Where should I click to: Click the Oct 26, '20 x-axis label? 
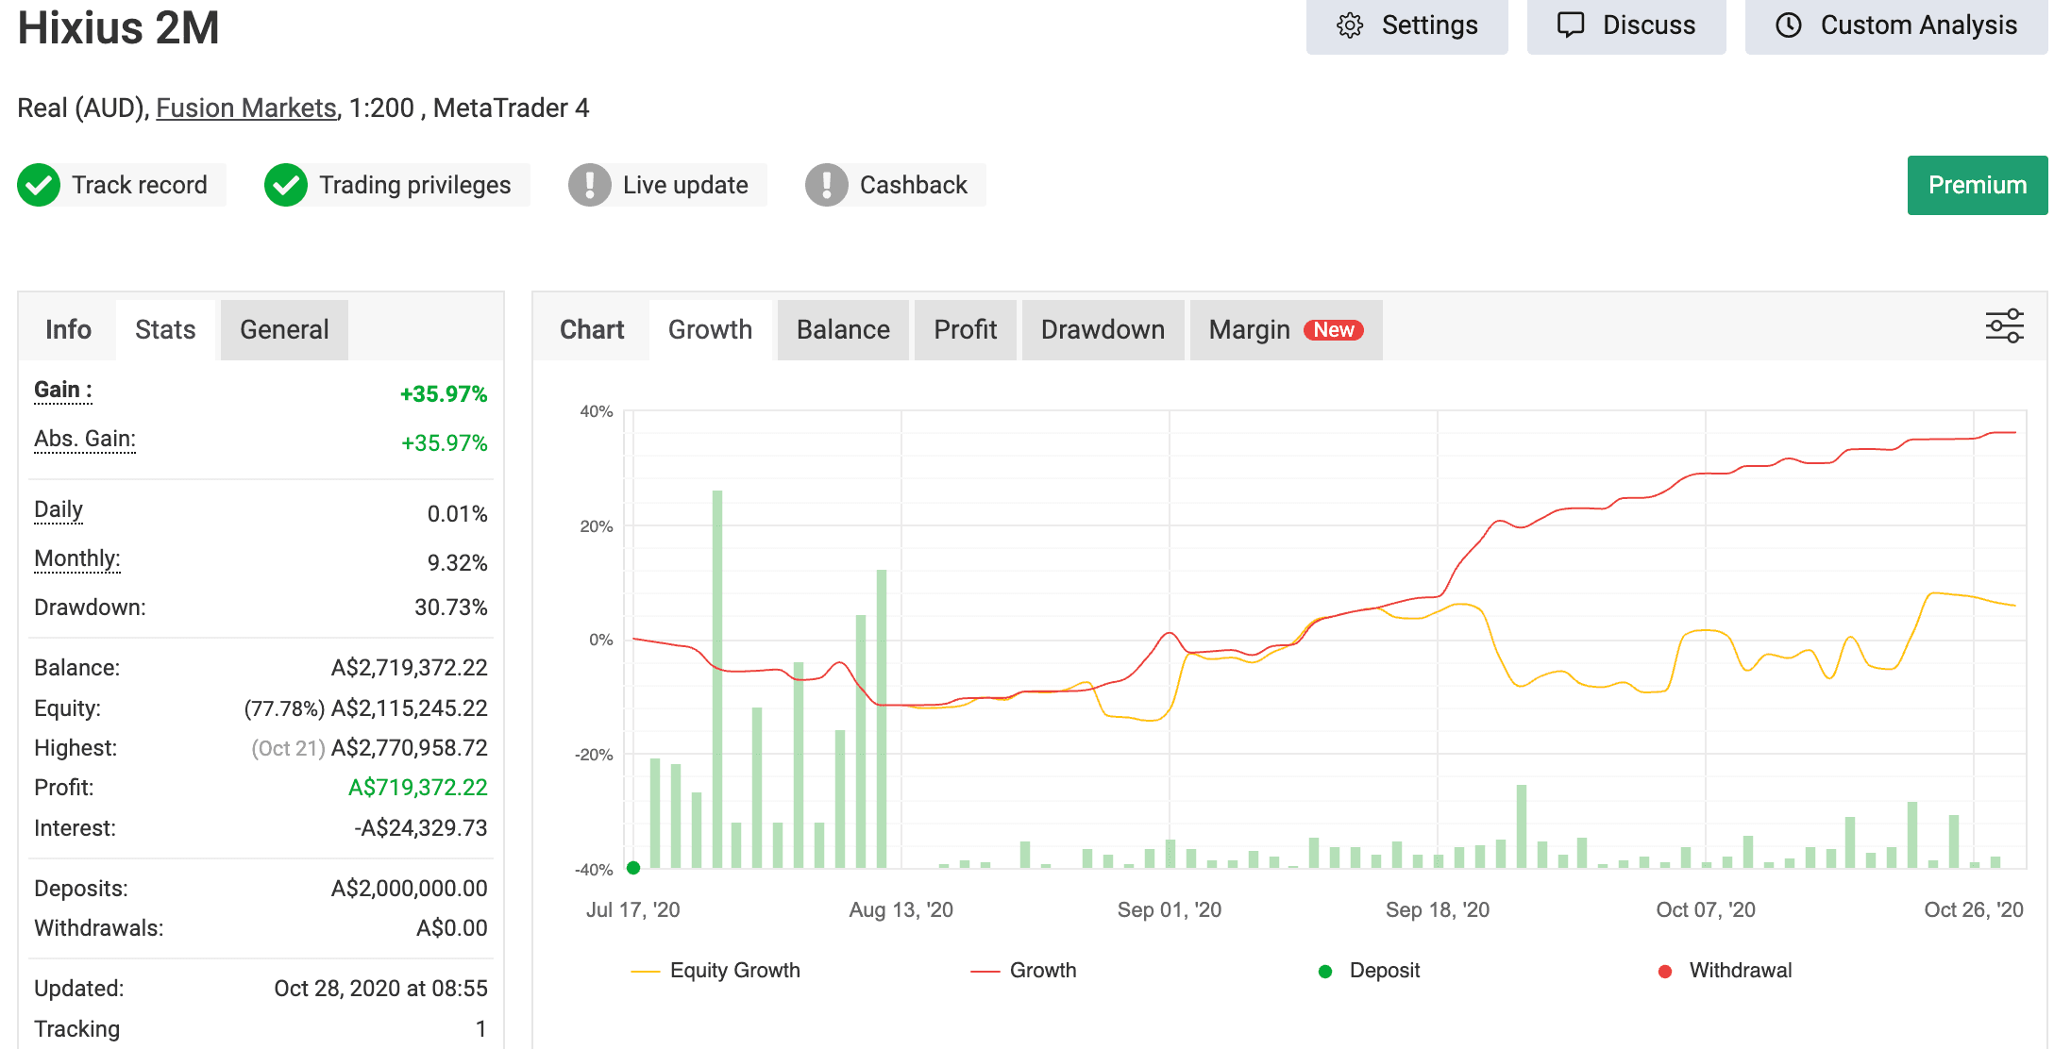click(x=1974, y=909)
